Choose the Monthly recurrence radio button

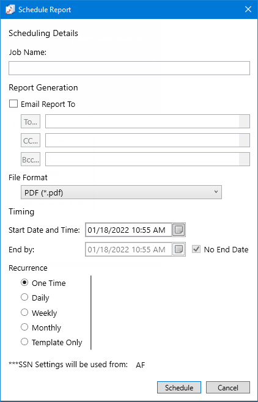(24, 327)
